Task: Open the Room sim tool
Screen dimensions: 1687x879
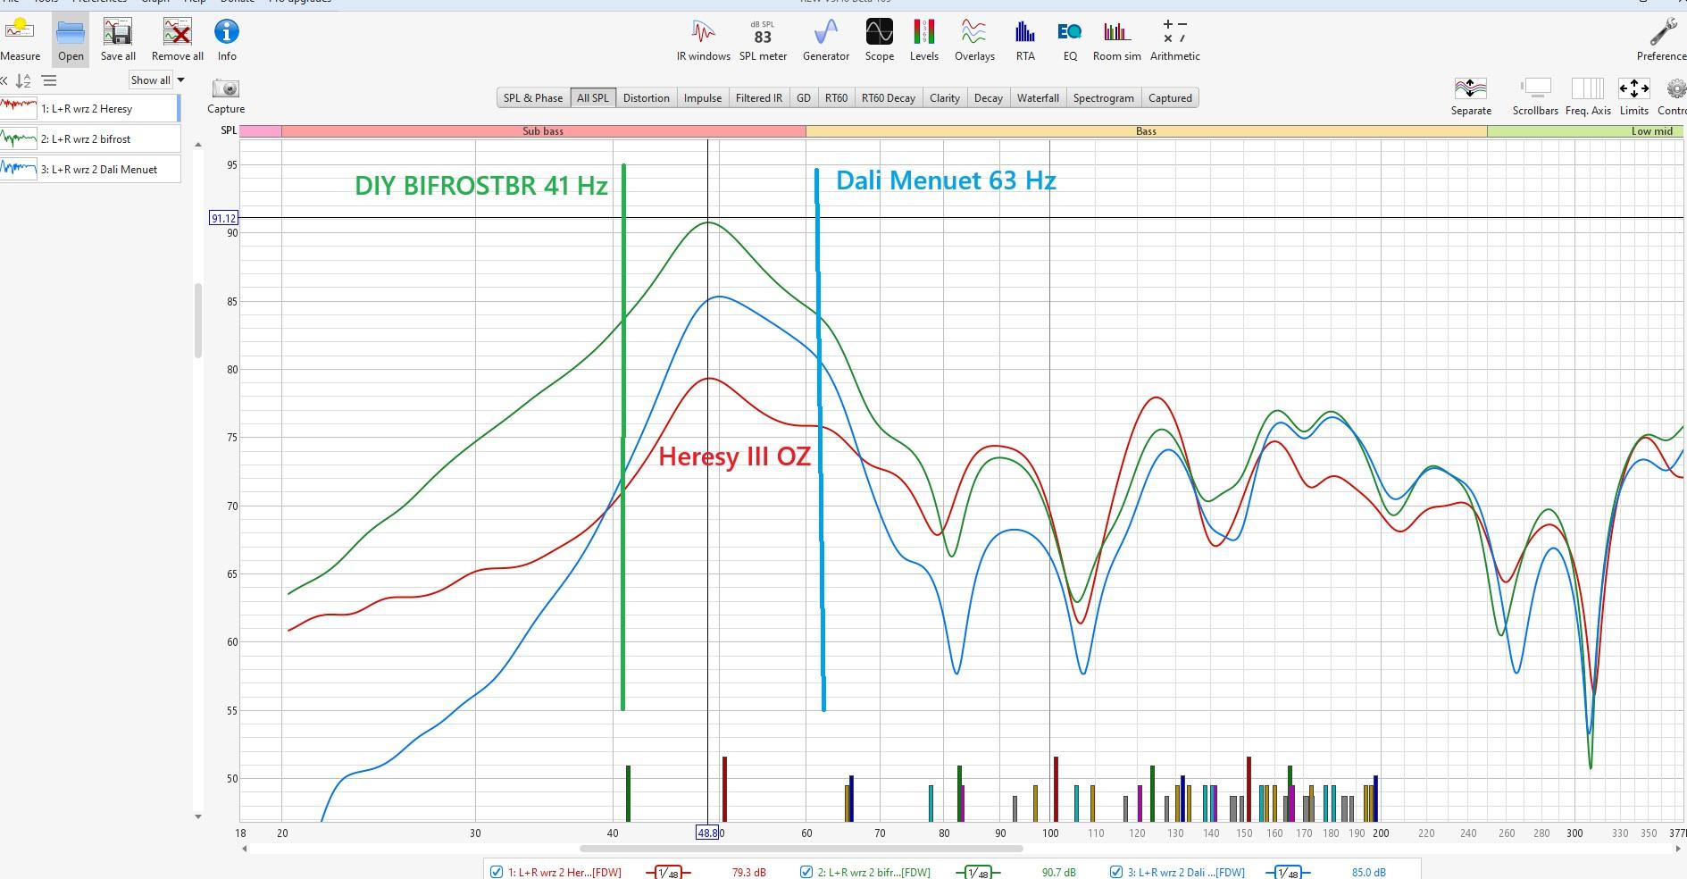Action: tap(1116, 40)
